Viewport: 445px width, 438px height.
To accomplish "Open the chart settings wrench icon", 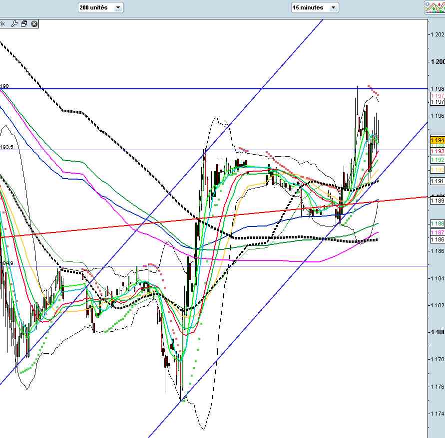I will click(x=14, y=24).
